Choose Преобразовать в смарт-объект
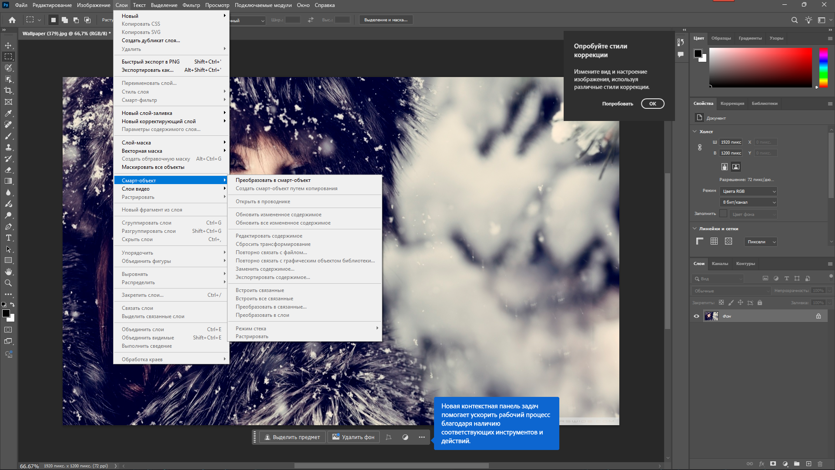The image size is (835, 470). coord(273,180)
